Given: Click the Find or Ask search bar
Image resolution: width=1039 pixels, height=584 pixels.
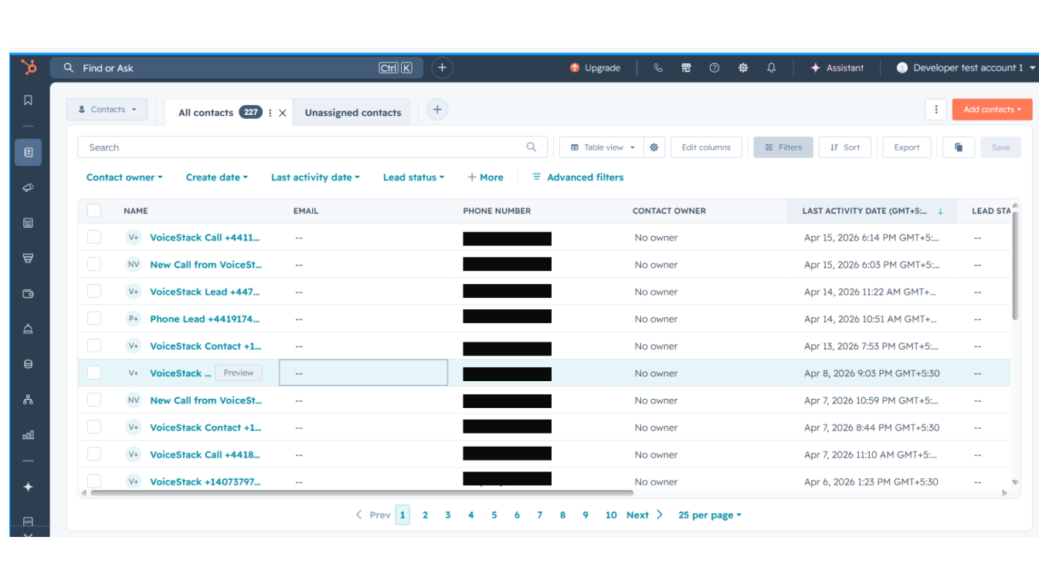Looking at the screenshot, I should (x=238, y=68).
